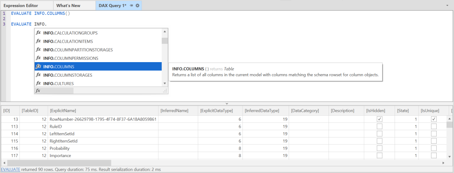Click fx icon beside INFO.COLUMNPARTITIONSTORAGES
The image size is (454, 173).
(x=38, y=50)
